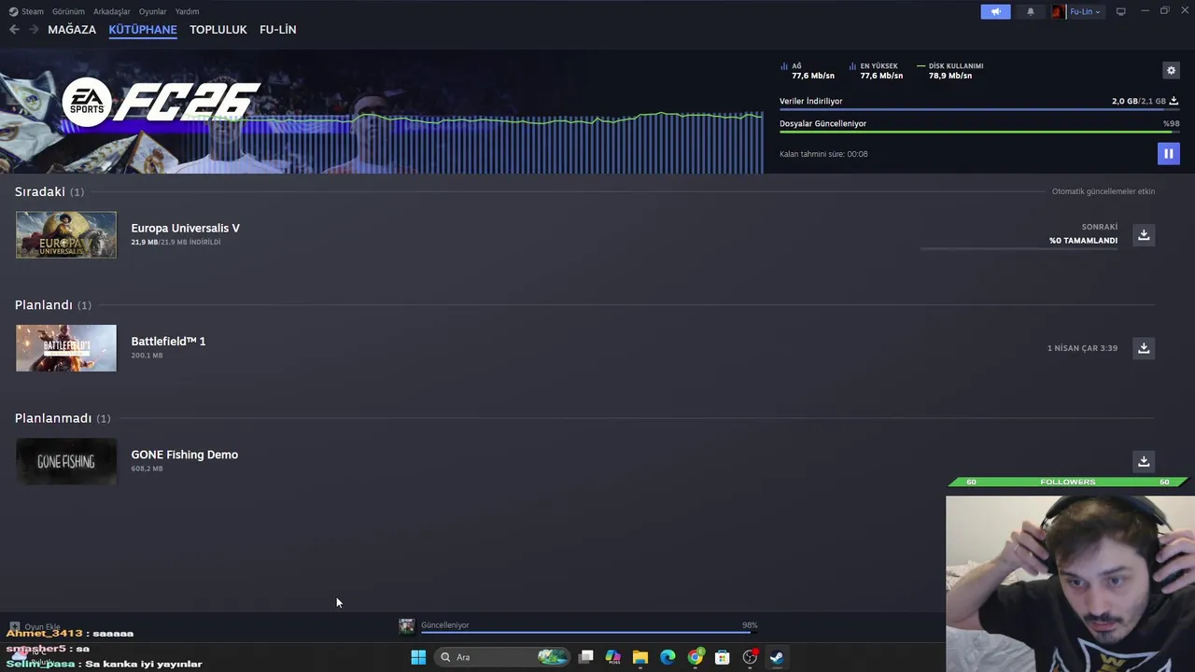Click the Veriler İndiriliyor progress bar

[x=979, y=110]
